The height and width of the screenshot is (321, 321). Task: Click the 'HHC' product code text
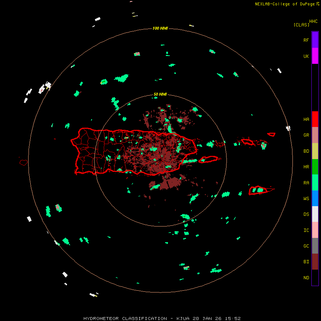[313, 21]
